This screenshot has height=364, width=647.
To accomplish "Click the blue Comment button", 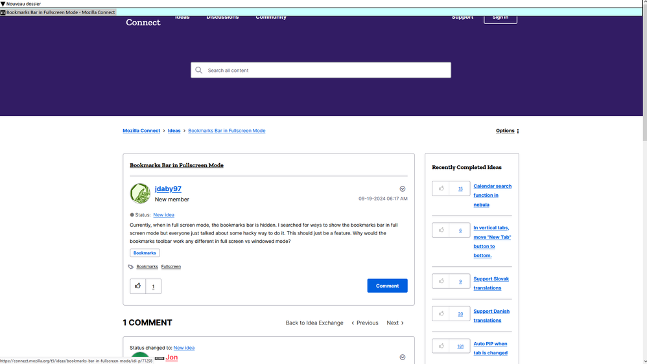I will coord(387,286).
